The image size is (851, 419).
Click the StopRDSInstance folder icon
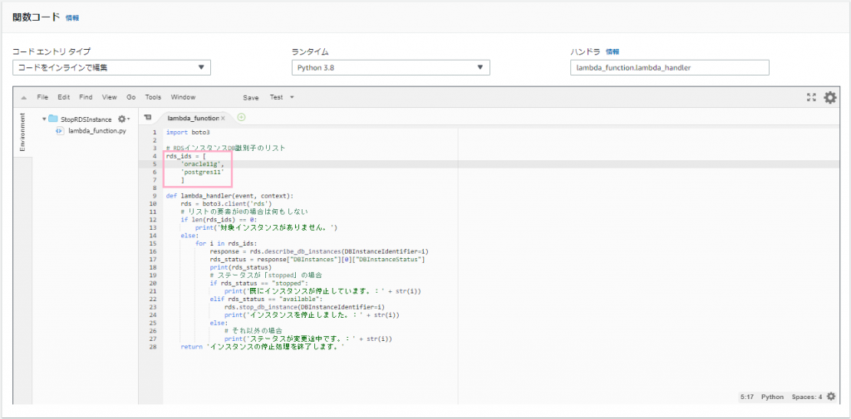pyautogui.click(x=52, y=119)
